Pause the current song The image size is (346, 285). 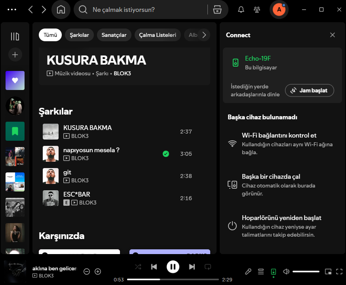click(173, 267)
